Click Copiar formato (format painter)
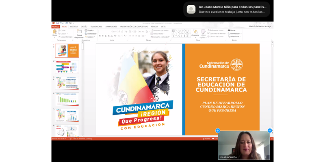 pos(65,37)
